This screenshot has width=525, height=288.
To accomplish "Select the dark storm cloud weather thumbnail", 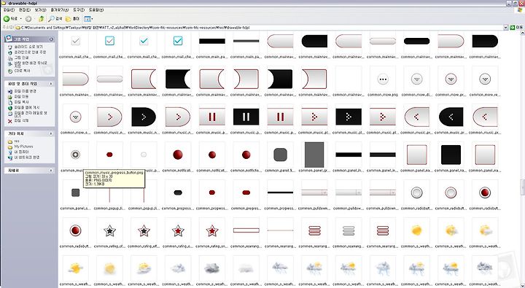I will 212,268.
